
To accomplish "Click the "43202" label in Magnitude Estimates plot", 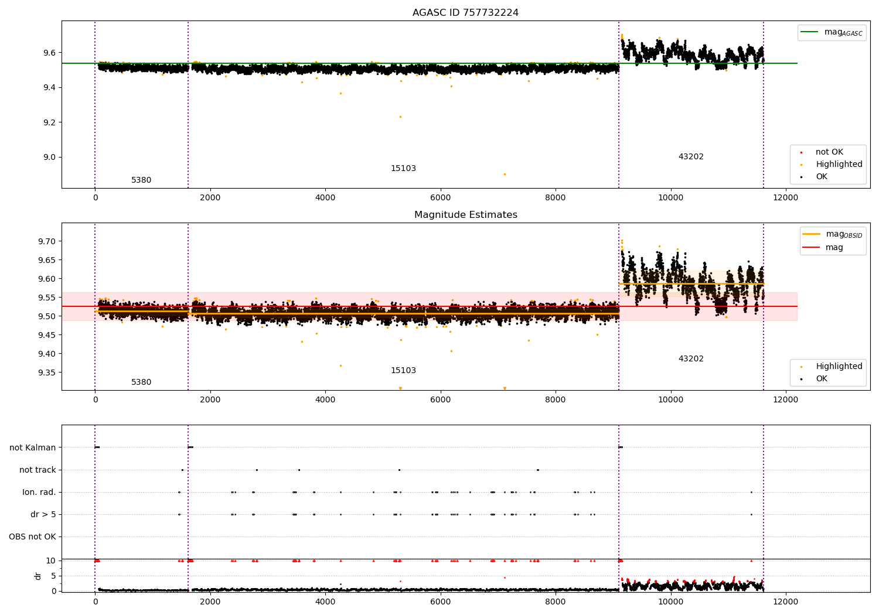I will [691, 359].
